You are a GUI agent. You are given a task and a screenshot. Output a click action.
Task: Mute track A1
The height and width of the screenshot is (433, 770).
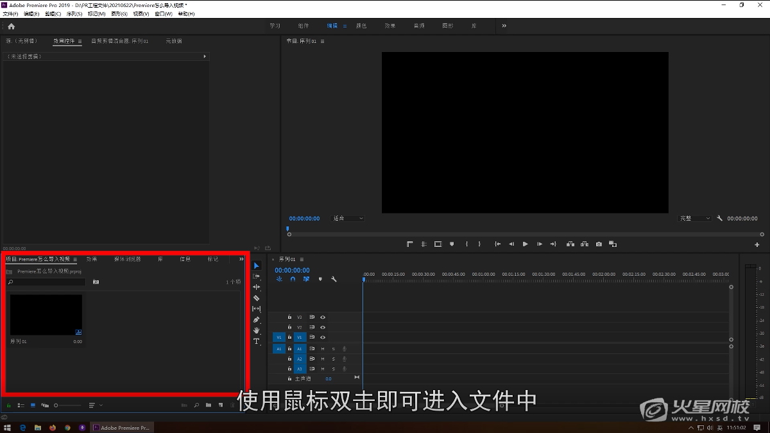pyautogui.click(x=323, y=349)
